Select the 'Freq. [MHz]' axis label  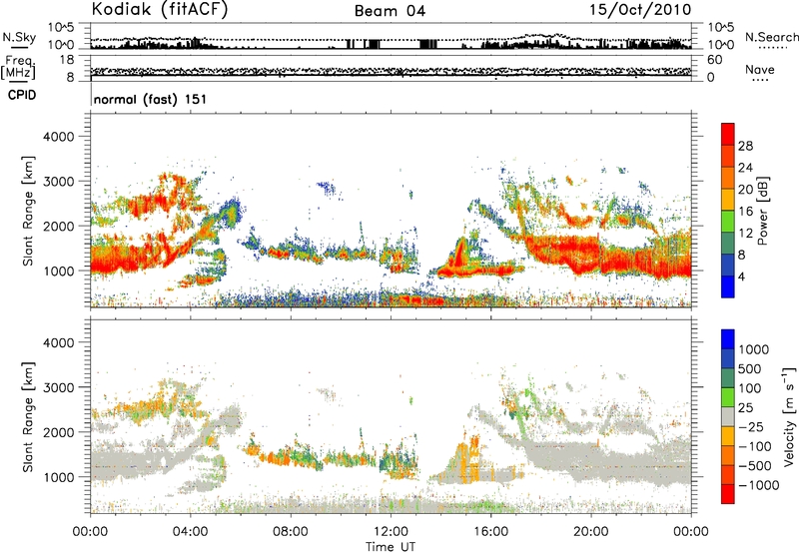click(18, 68)
